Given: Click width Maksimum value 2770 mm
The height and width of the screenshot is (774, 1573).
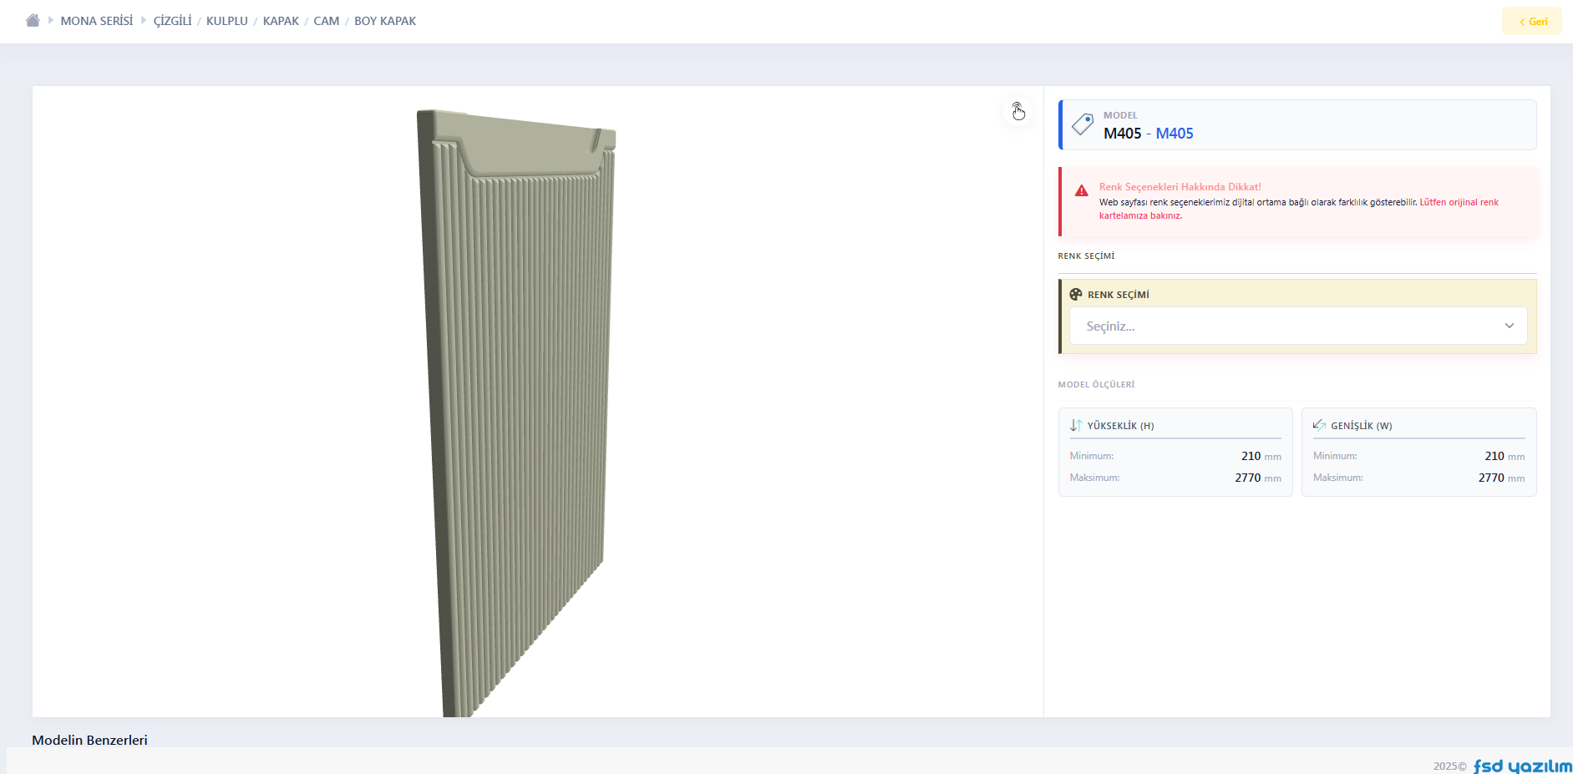Looking at the screenshot, I should click(1502, 478).
